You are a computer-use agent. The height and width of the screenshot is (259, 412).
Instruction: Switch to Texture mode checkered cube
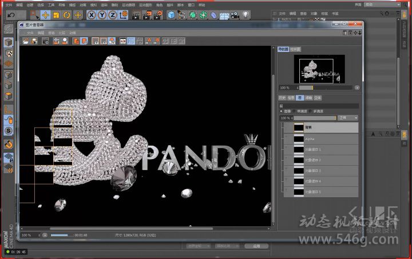9,53
